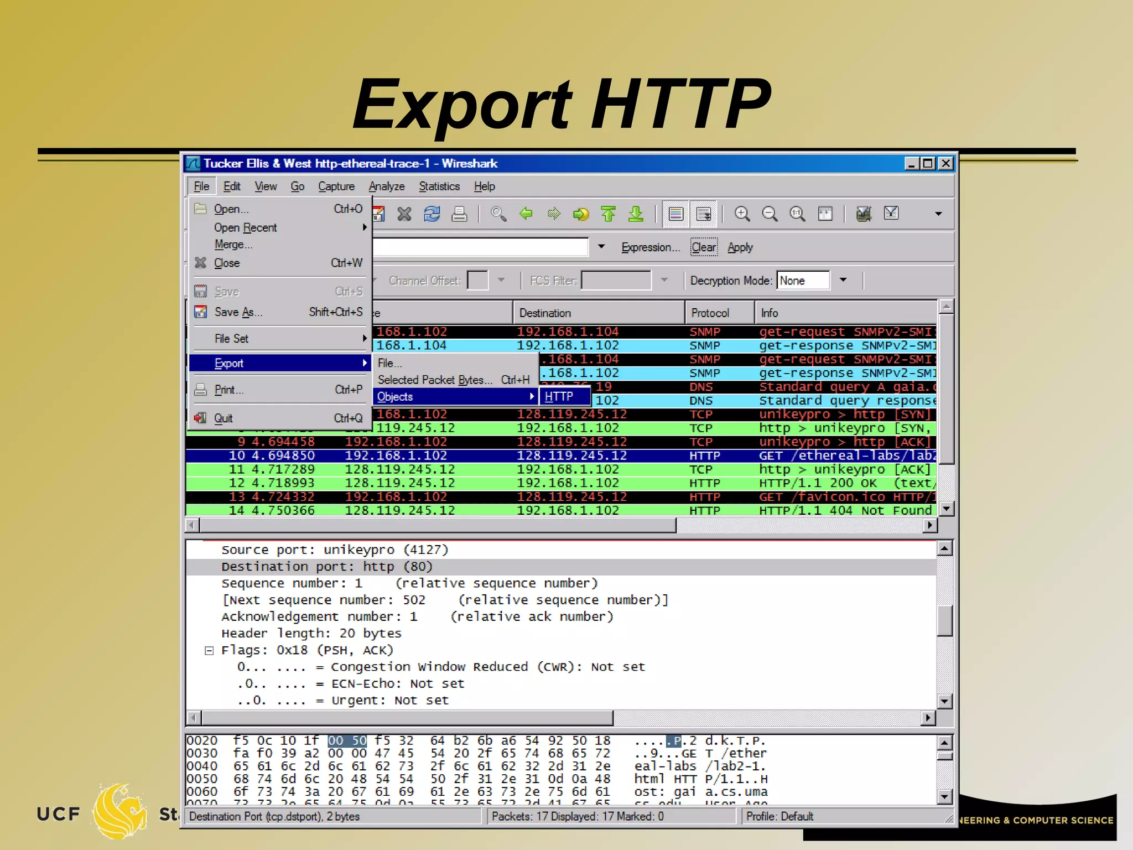Go forward with the green right arrow
Screen dimensions: 1133x850
point(554,213)
